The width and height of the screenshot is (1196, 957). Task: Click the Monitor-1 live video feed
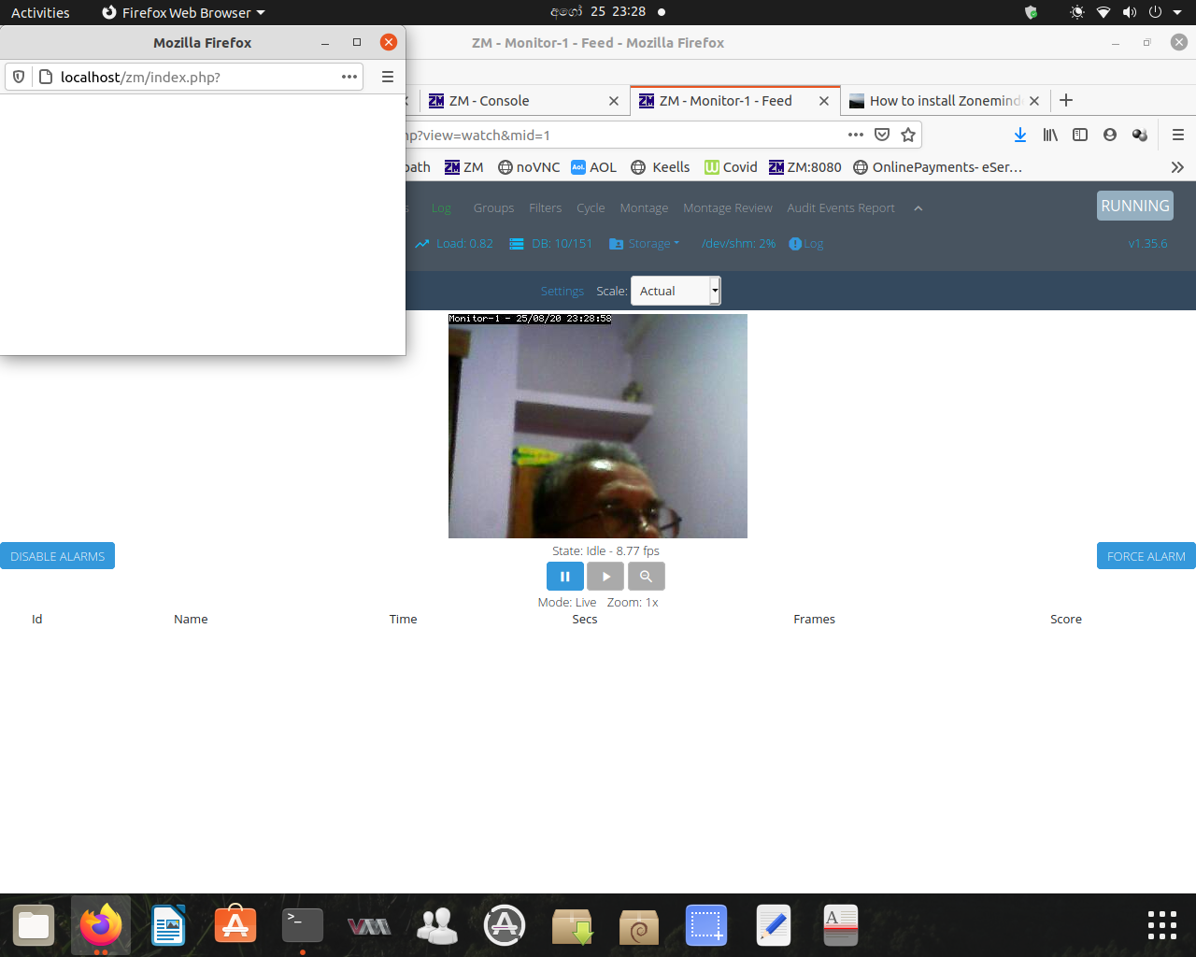(598, 426)
